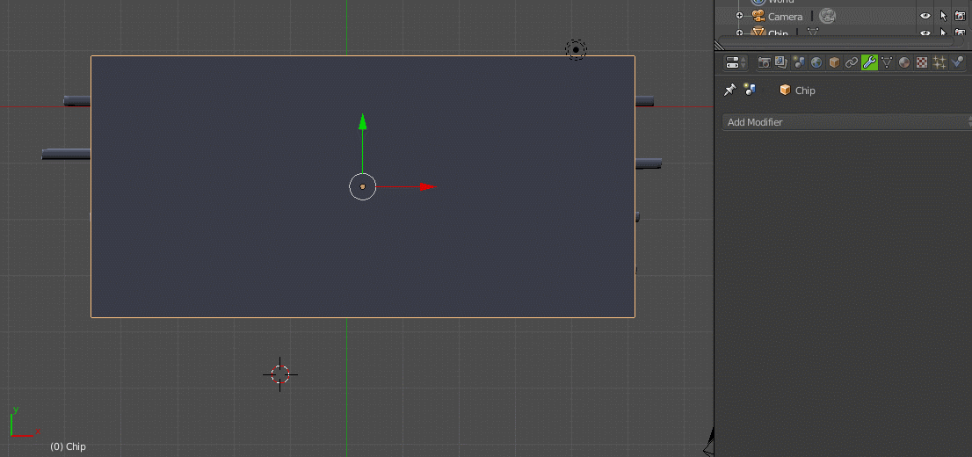Expand the Camera item in outliner
The width and height of the screenshot is (972, 457).
[x=739, y=16]
